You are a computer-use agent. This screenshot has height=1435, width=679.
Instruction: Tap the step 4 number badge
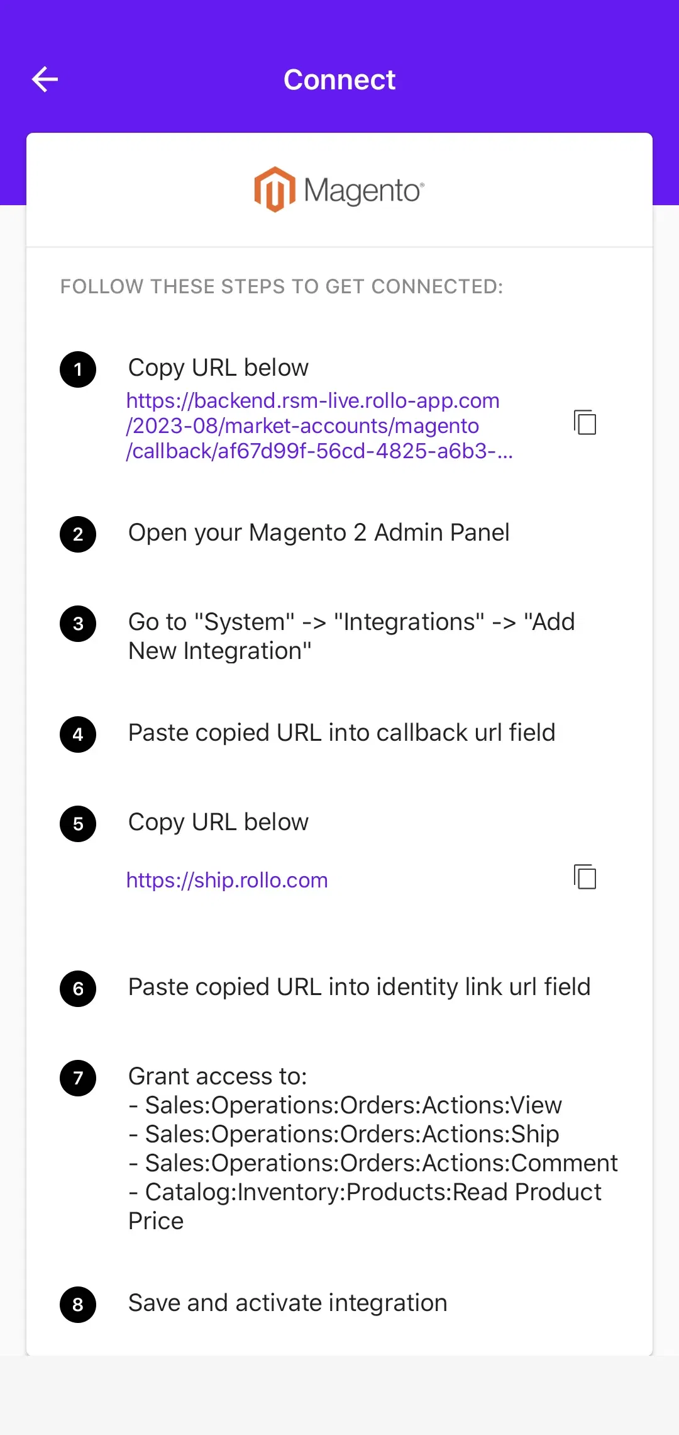click(78, 734)
